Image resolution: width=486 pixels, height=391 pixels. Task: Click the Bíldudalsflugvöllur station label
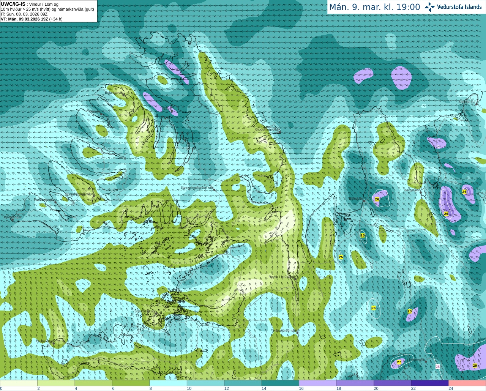(79, 194)
